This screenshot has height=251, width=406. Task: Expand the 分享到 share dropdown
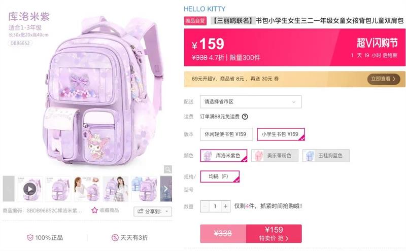tap(153, 211)
